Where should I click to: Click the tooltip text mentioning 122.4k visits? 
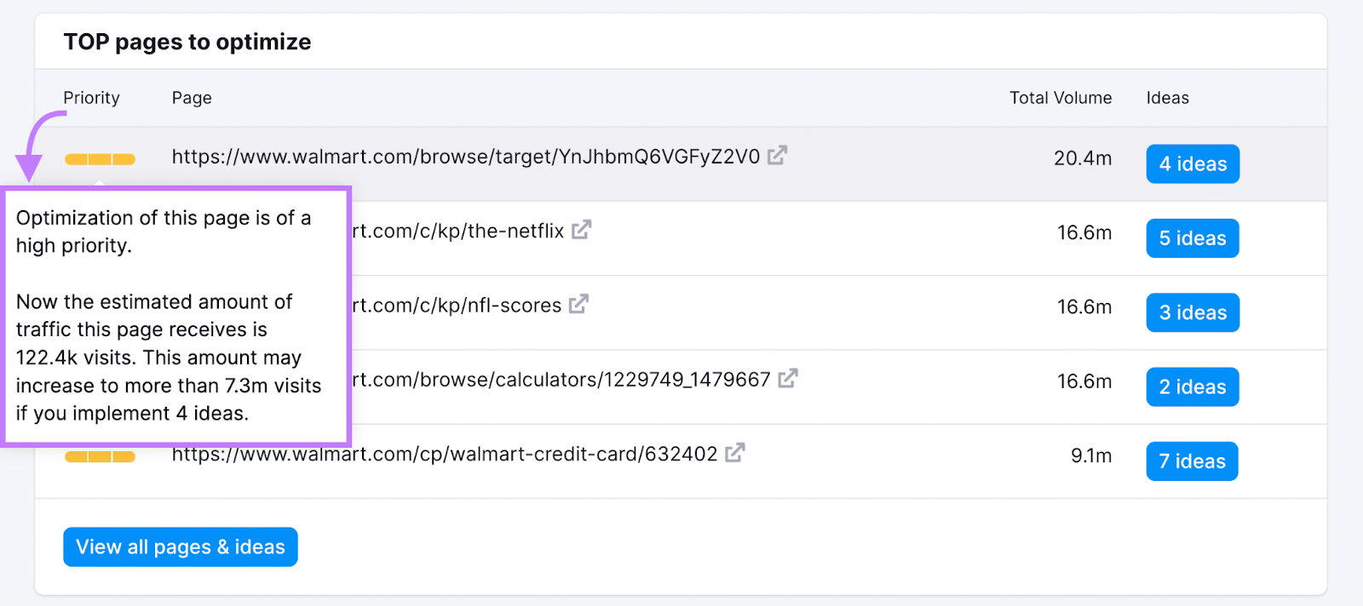point(169,357)
